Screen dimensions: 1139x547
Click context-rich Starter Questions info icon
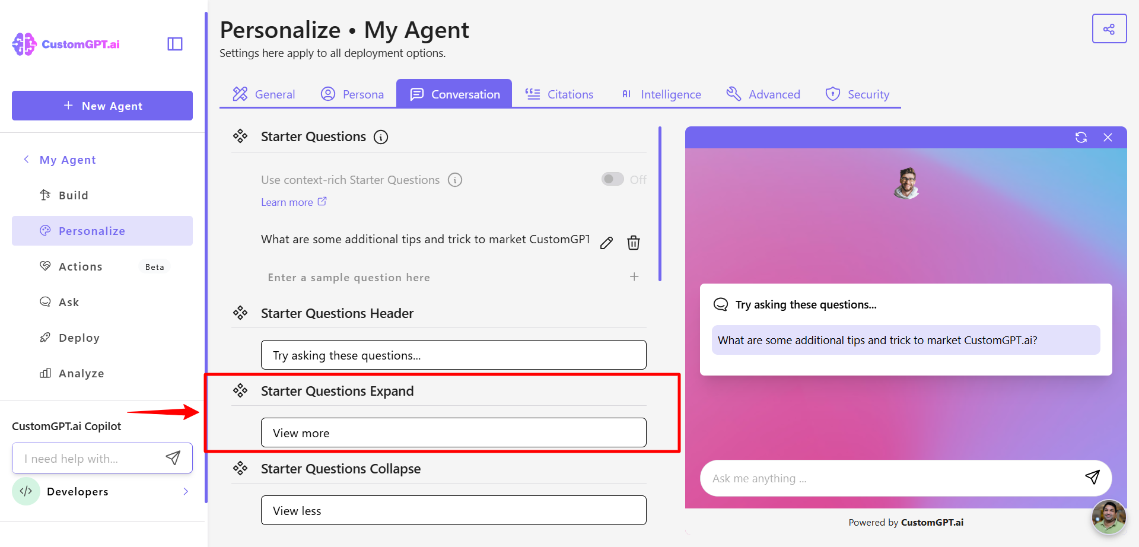(x=455, y=180)
